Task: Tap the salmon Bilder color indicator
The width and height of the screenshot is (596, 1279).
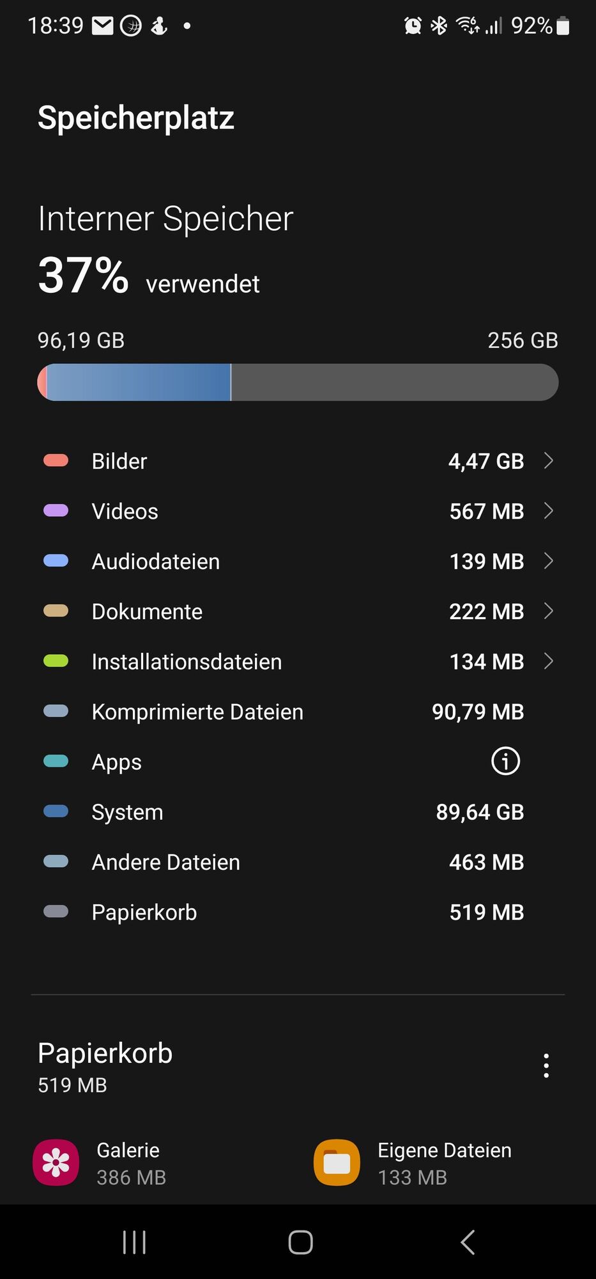Action: tap(56, 460)
